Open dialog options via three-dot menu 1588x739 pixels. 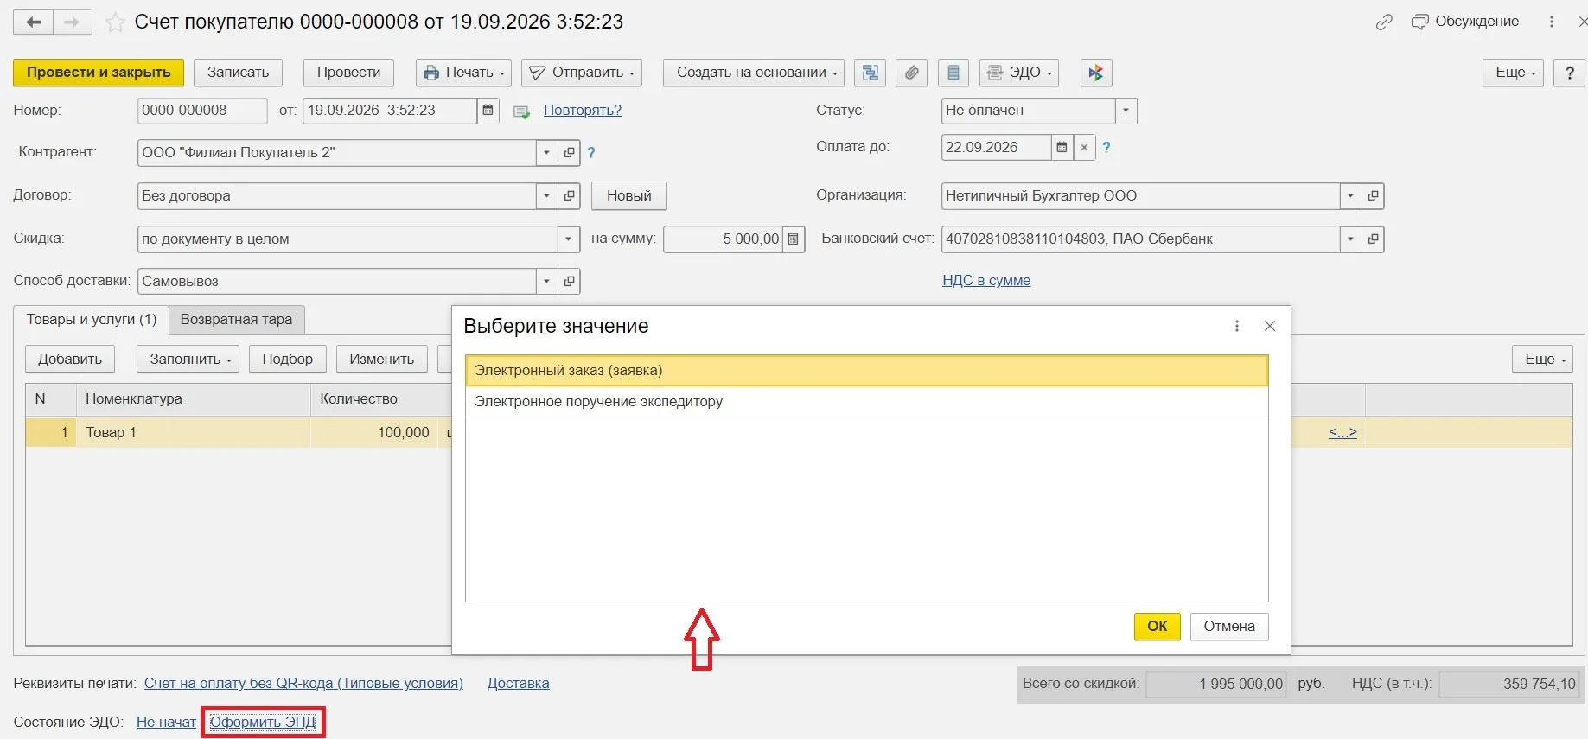tap(1237, 326)
